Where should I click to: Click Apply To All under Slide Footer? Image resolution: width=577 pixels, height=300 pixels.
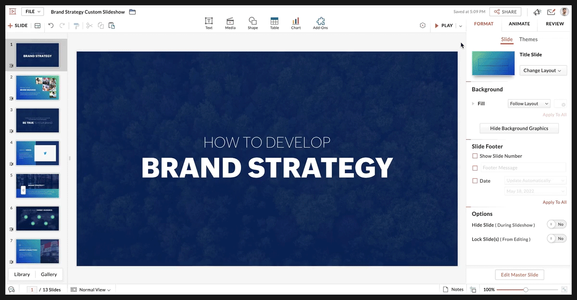pyautogui.click(x=554, y=202)
